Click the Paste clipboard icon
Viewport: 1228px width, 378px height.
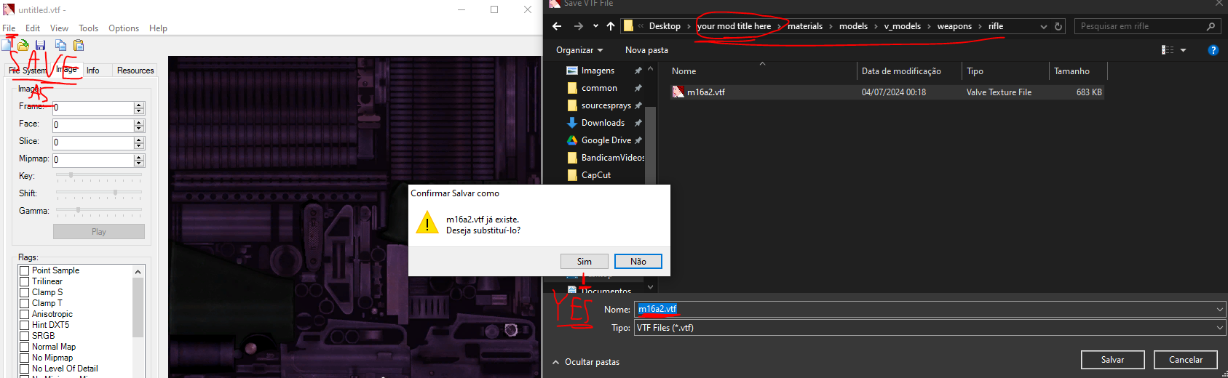tap(79, 45)
